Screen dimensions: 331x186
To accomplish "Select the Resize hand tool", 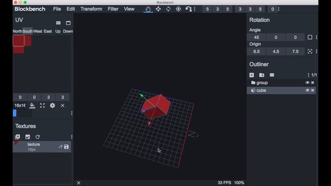I will click(x=148, y=9).
